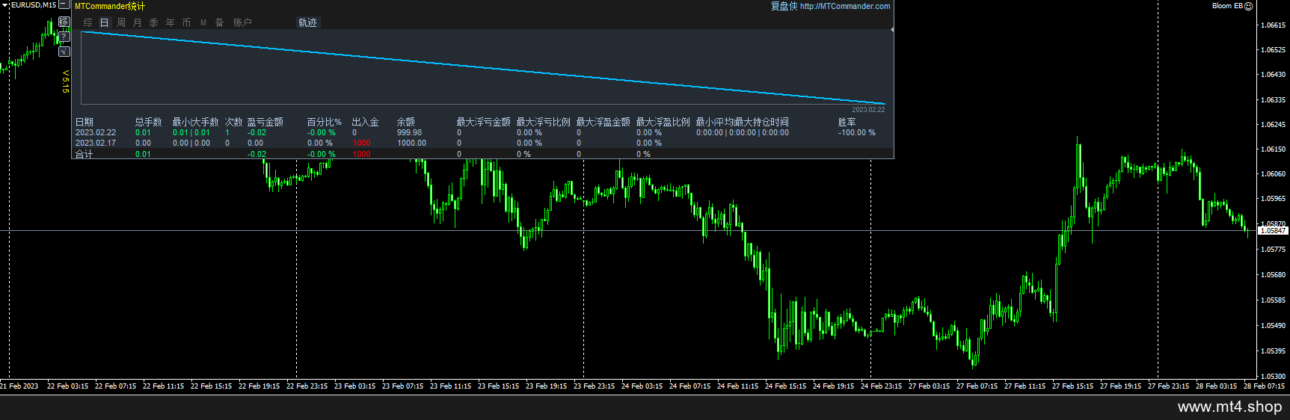The height and width of the screenshot is (420, 1290).
Task: Switch to the 周 weekly tab
Action: 121,22
